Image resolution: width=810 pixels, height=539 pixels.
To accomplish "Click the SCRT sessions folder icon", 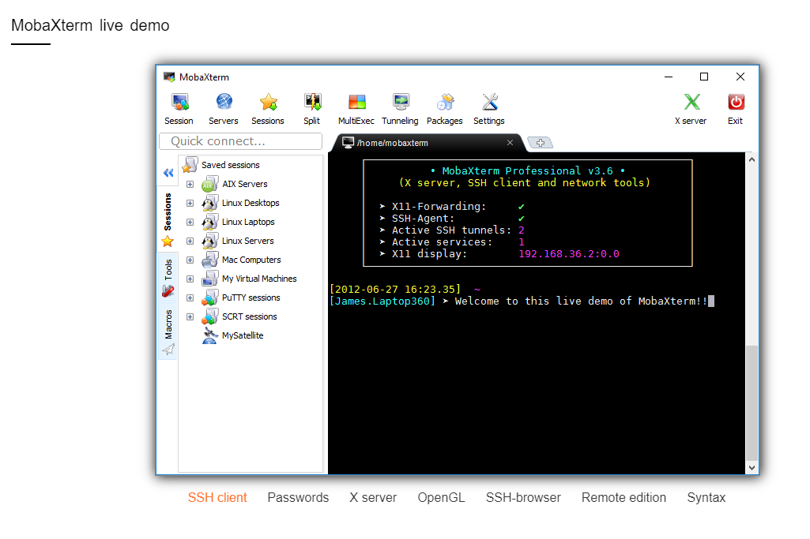I will point(209,316).
